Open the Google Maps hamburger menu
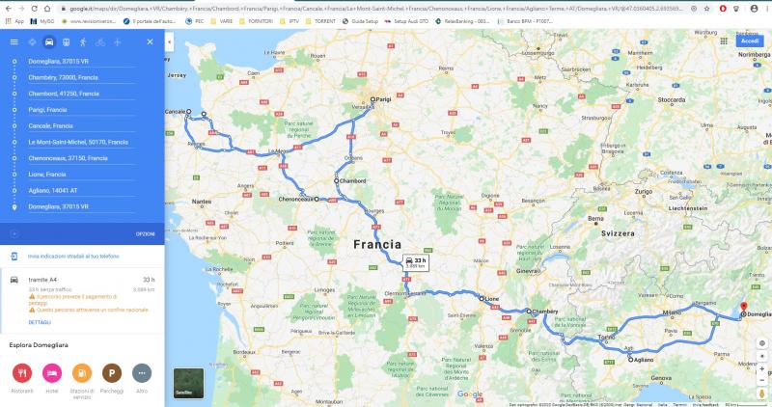 tap(14, 42)
